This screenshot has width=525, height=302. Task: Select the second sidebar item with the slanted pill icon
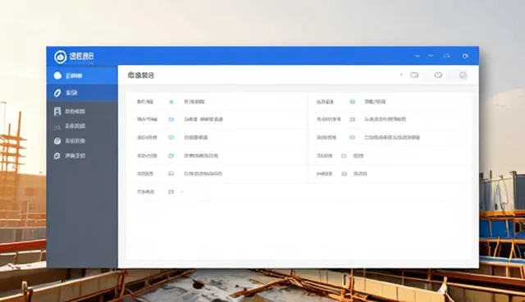[x=82, y=93]
